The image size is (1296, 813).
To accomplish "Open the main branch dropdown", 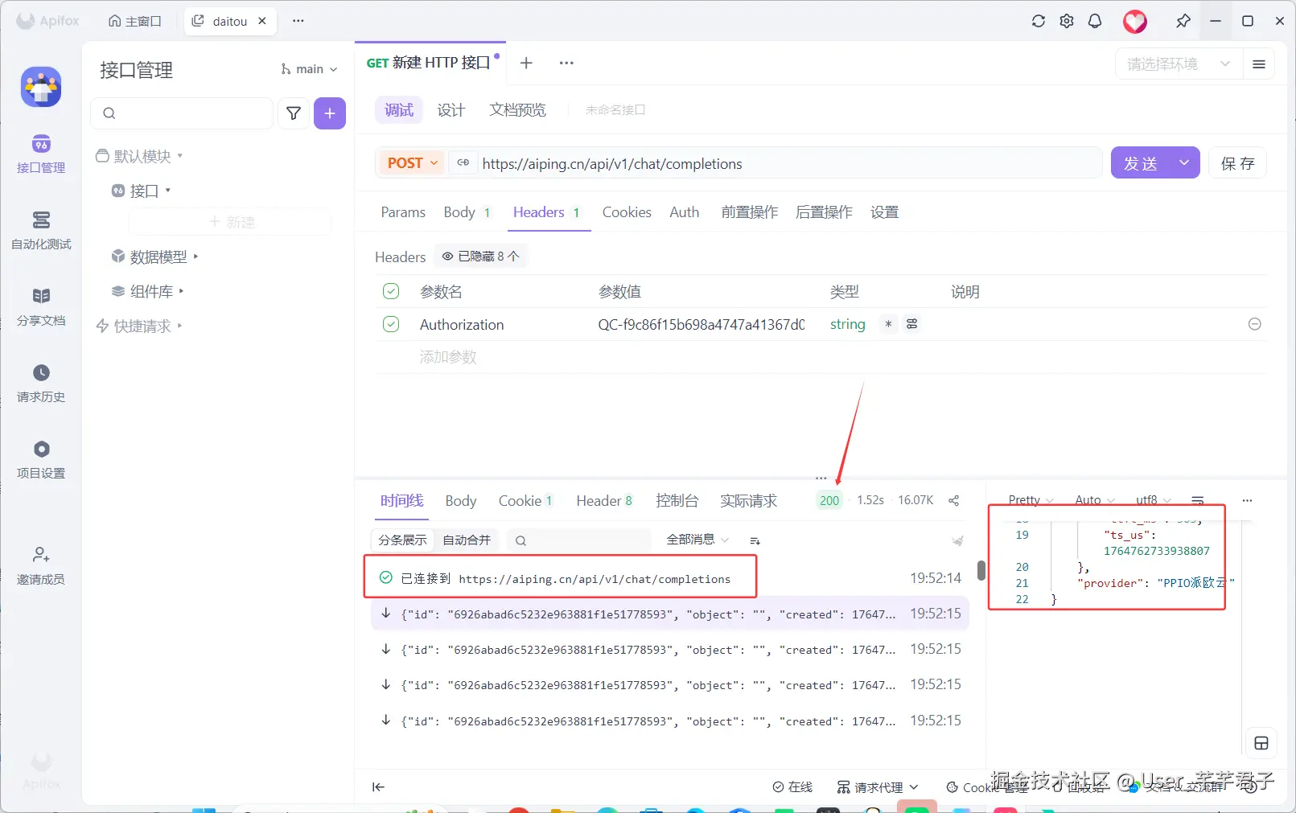I will coord(309,69).
